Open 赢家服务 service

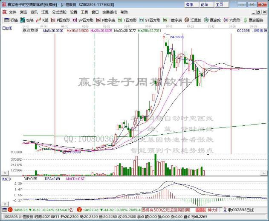coord(253,20)
